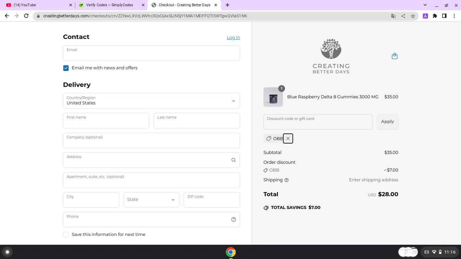
Task: Reload the checkout page
Action: tap(26, 16)
